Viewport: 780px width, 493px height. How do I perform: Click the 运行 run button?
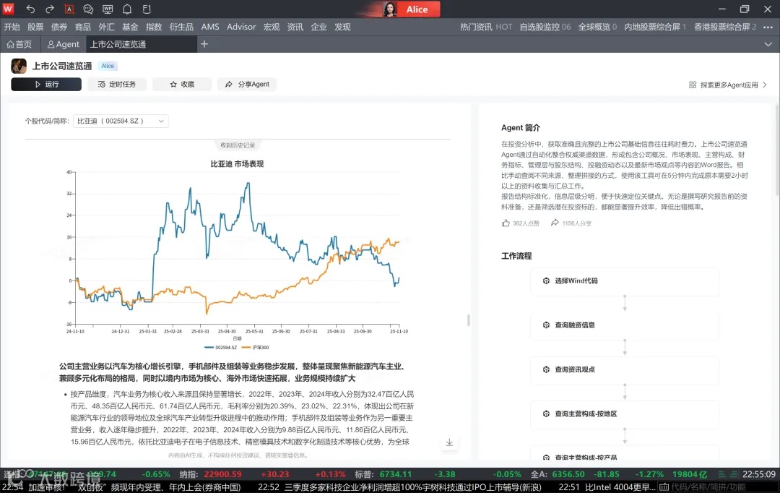[x=46, y=84]
